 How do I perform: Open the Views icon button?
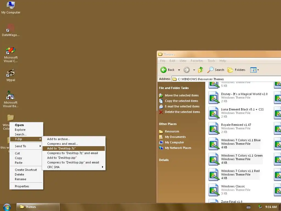(x=253, y=70)
